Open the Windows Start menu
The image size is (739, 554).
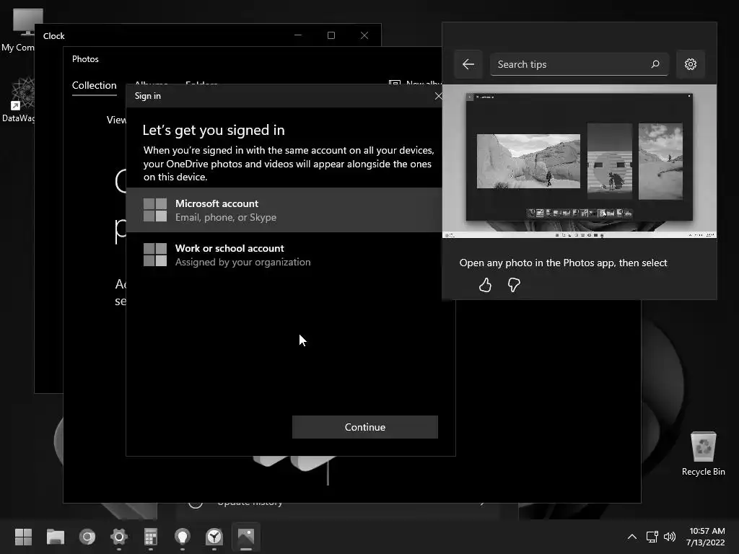pyautogui.click(x=23, y=537)
